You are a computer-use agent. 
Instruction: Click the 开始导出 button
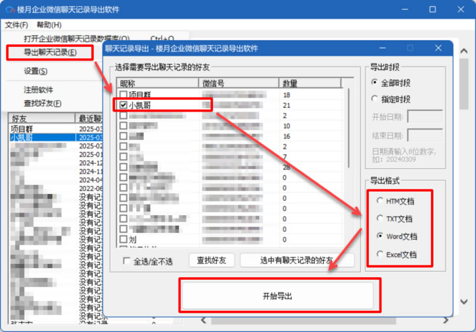(278, 296)
